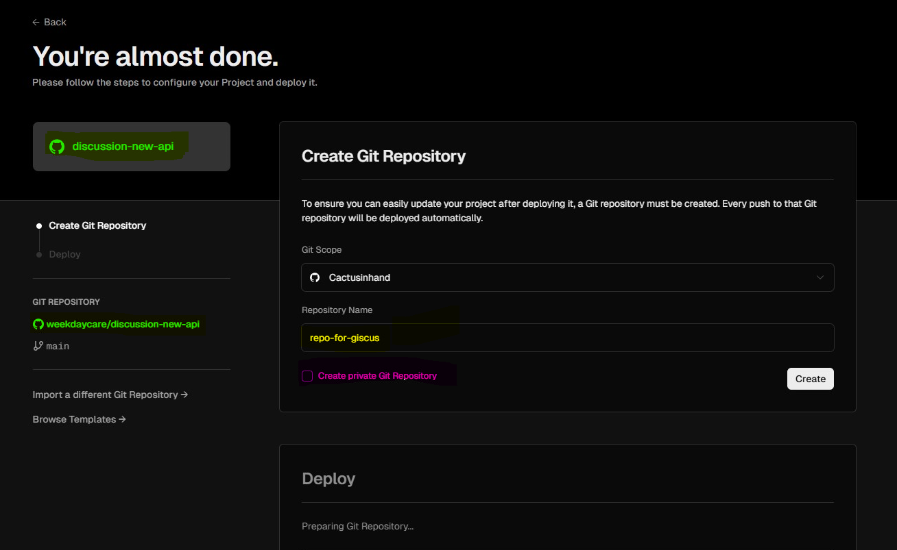
Task: Click the 'Create private Git Repository' label
Action: pyautogui.click(x=377, y=376)
